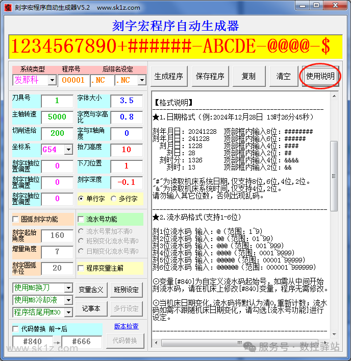Click the horizontal scrollbar thumb

(239, 343)
